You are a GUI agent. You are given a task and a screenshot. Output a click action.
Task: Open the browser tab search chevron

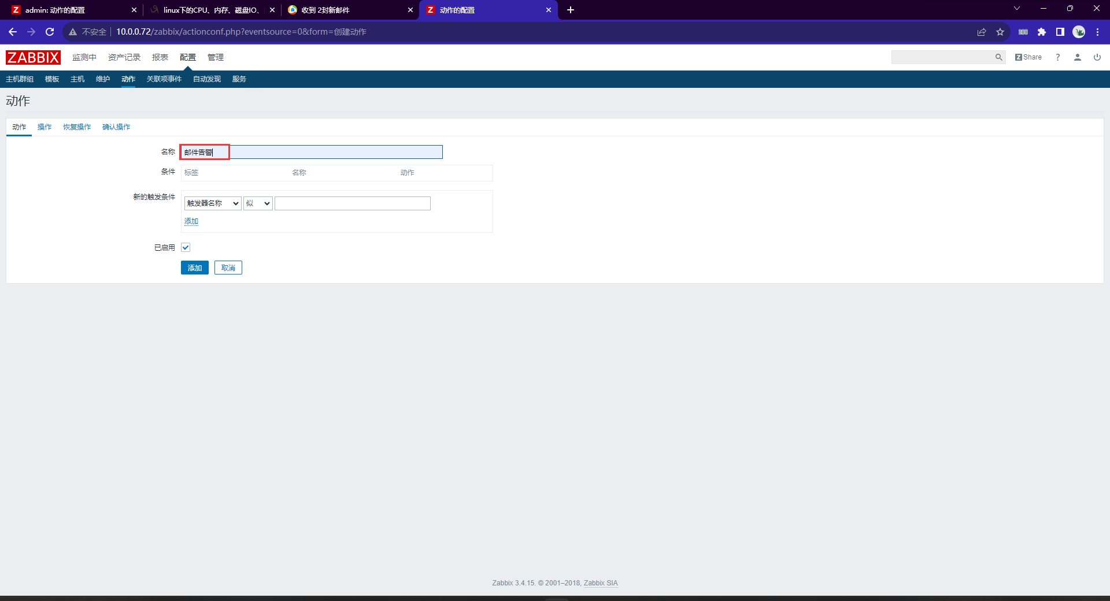pos(1017,9)
